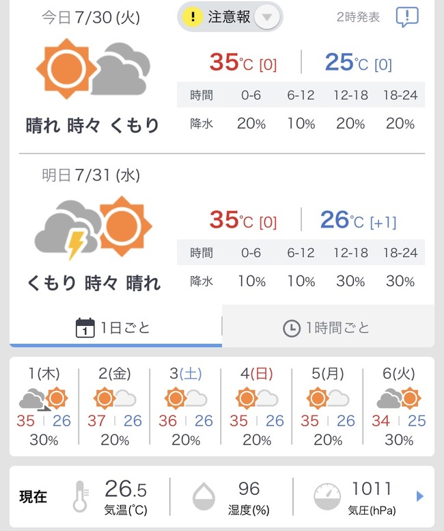Expand the 注意報 warning dropdown arrow
The height and width of the screenshot is (531, 444).
pyautogui.click(x=267, y=16)
